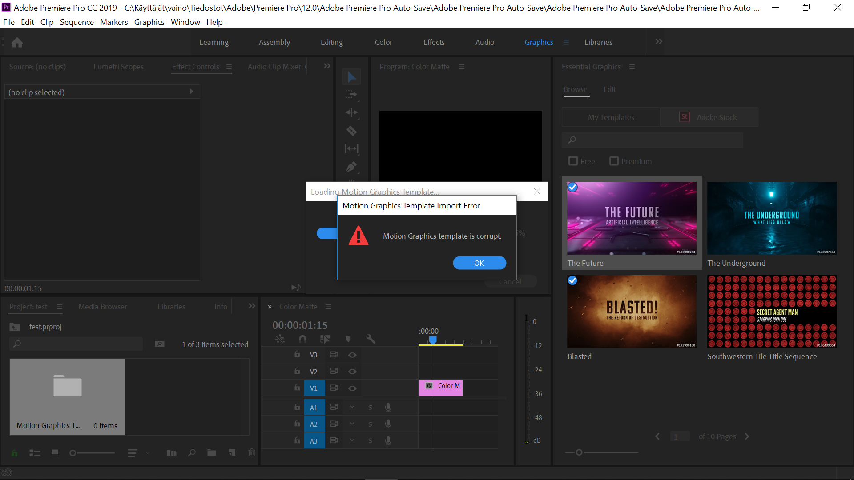Click Automate to Sequence icon
This screenshot has width=854, height=480.
click(172, 453)
